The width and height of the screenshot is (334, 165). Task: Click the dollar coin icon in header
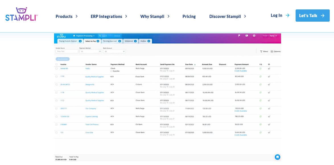[x=254, y=36]
